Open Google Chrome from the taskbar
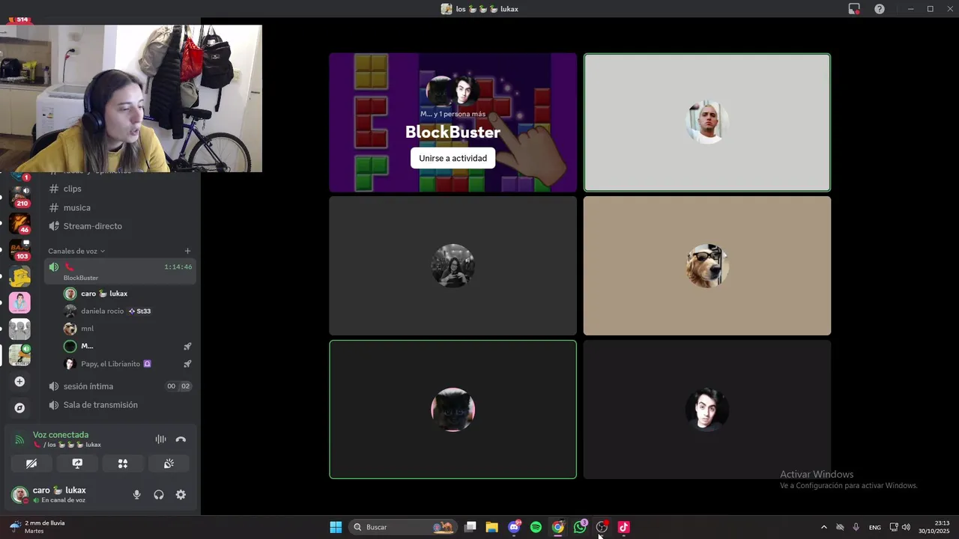This screenshot has width=959, height=539. pos(558,527)
